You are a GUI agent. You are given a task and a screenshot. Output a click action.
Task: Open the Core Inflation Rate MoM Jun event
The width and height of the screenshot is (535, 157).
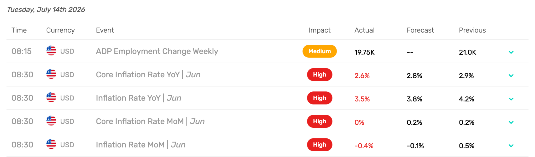150,121
